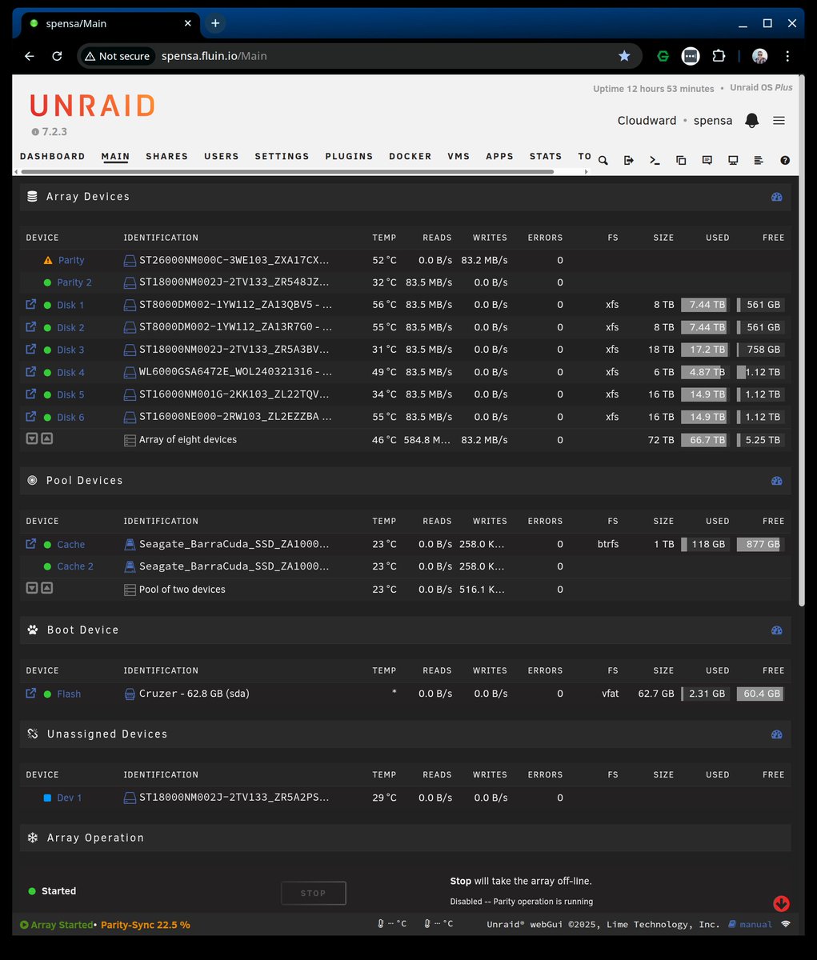Open the DASHBOARD tab

point(52,156)
